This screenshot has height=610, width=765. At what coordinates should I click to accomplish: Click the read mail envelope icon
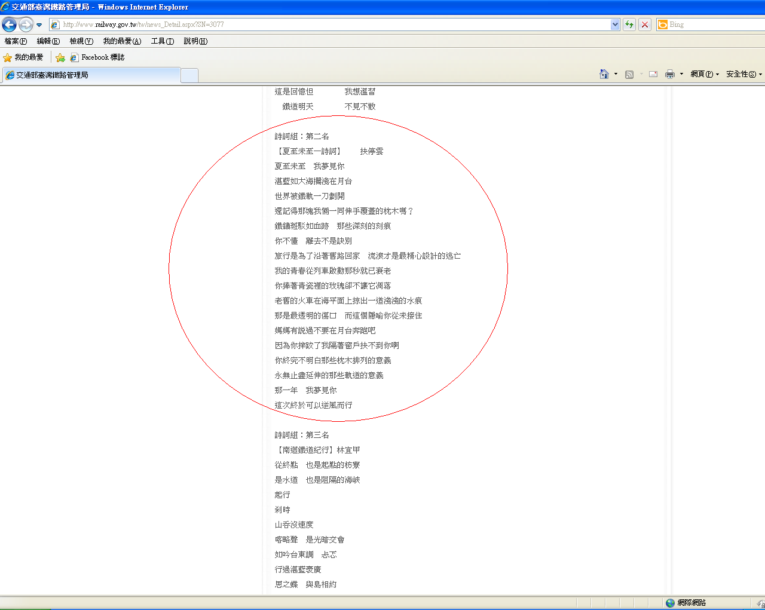[653, 74]
